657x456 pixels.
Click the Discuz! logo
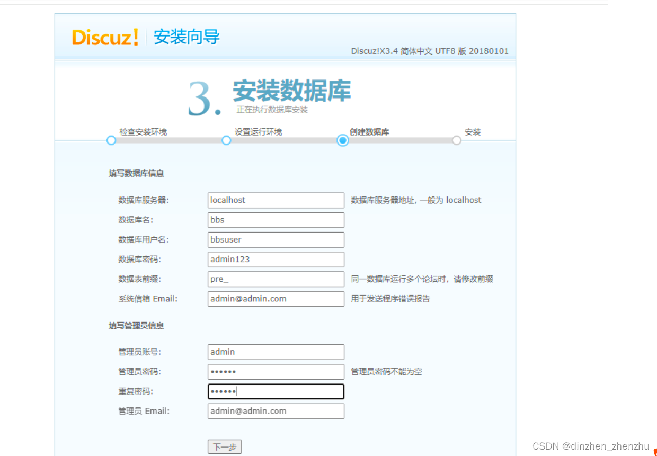(105, 37)
